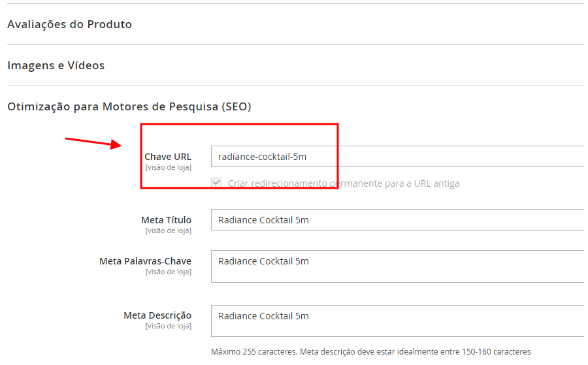The height and width of the screenshot is (365, 588).
Task: Expand the Imagens e Vídeos section
Action: coord(56,65)
